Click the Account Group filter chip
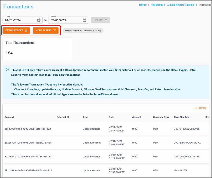This screenshot has width=212, height=178. (83, 30)
